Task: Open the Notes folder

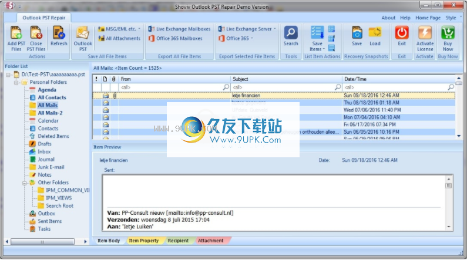Action: [45, 175]
